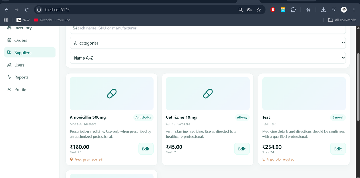
Task: Open Profile in the sidebar
Action: 30,89
